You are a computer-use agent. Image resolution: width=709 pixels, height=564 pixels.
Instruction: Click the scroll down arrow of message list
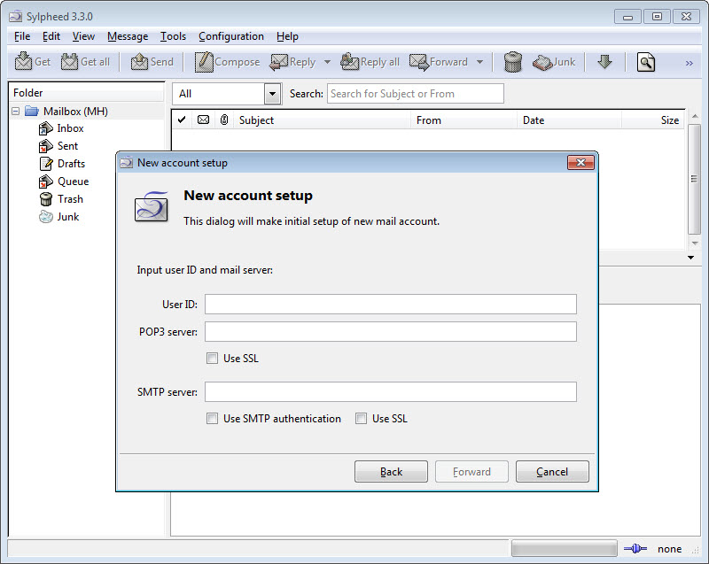coord(695,243)
